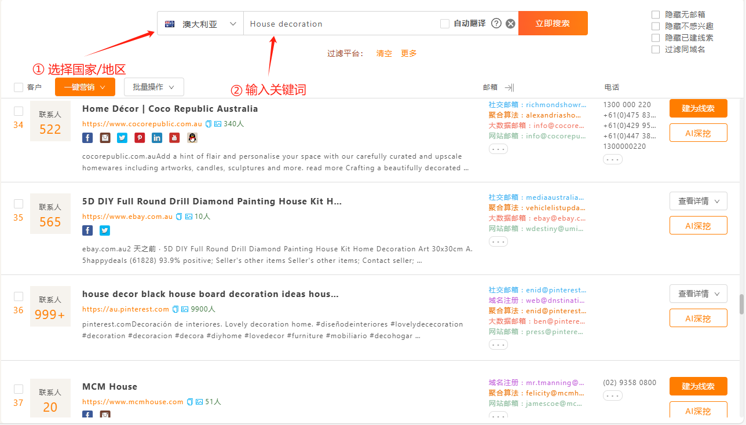Click AI深挖 for eBay result
This screenshot has width=746, height=425.
[699, 225]
